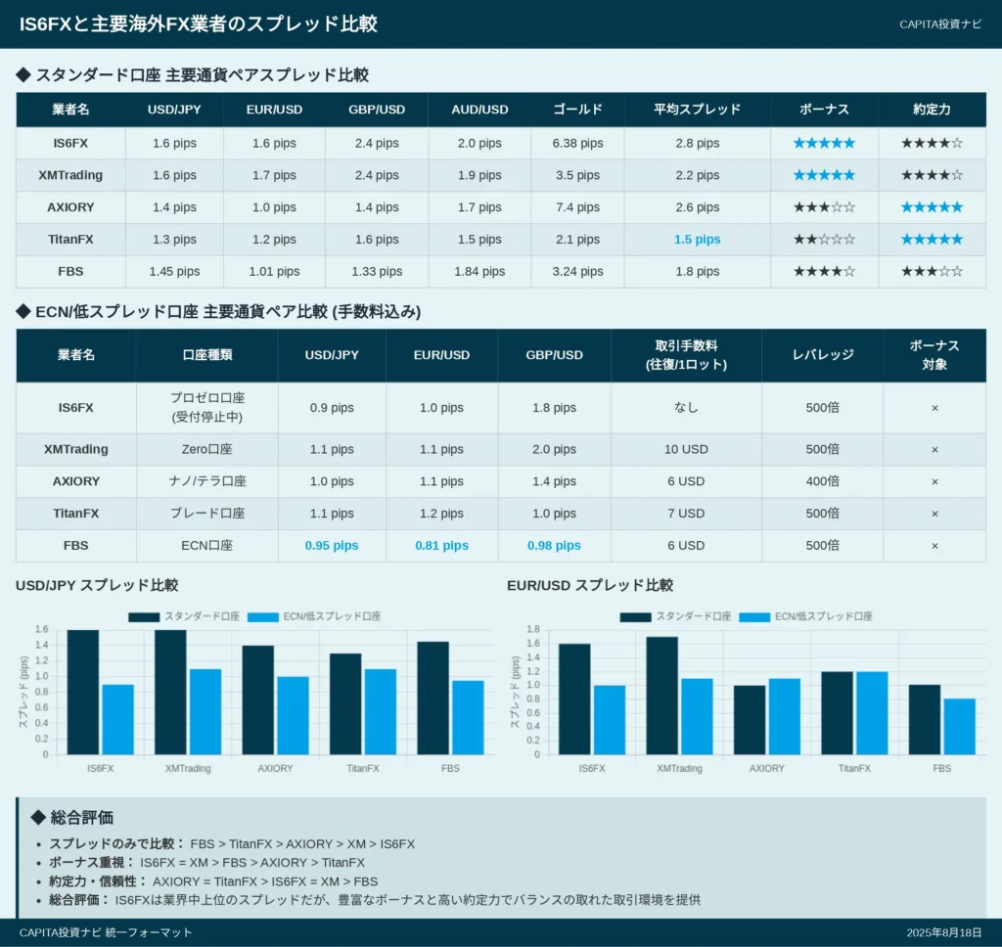Click TitanFX's '2.1 pips' gold cell
Viewport: 1002px width, 947px height.
point(577,239)
